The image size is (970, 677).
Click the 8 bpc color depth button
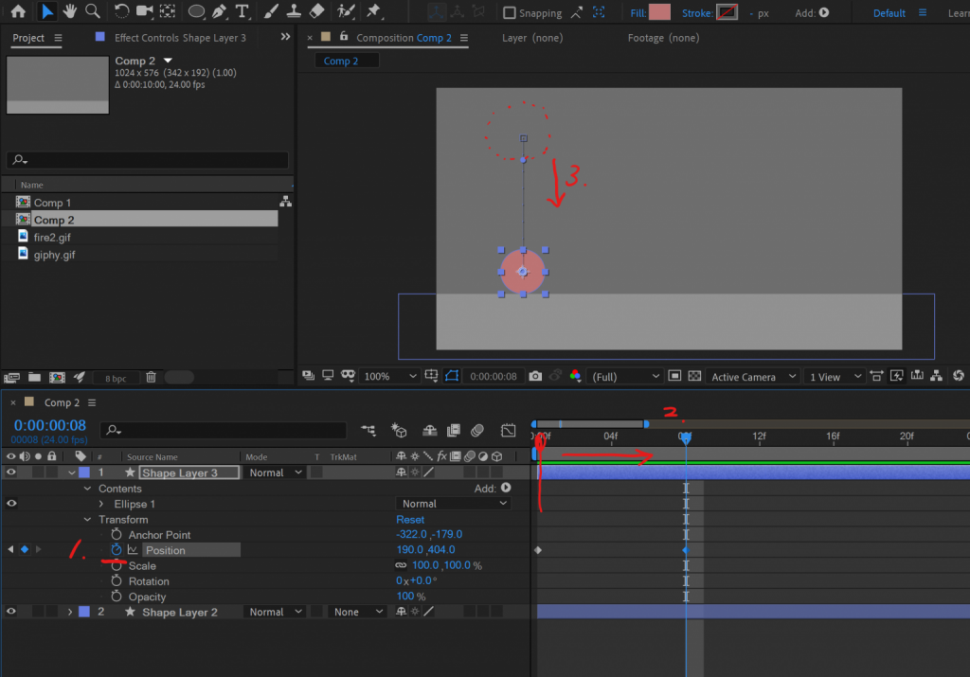coord(115,378)
